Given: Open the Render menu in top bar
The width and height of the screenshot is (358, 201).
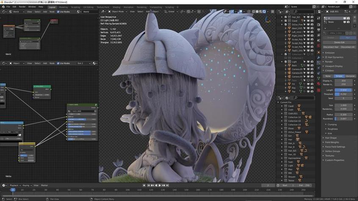Looking at the screenshot, I should point(22,7).
